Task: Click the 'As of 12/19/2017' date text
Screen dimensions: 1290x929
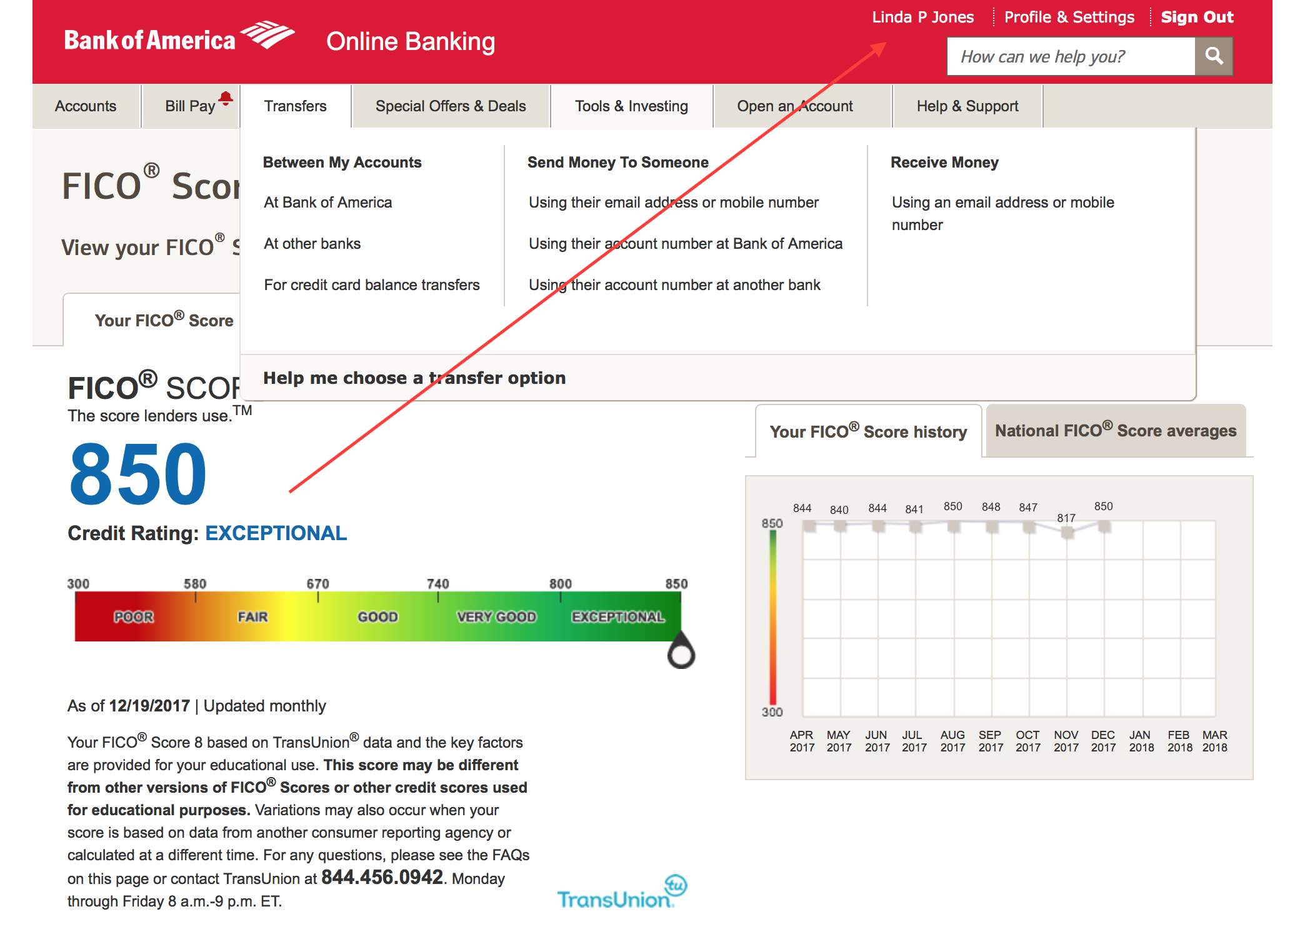Action: pos(129,706)
